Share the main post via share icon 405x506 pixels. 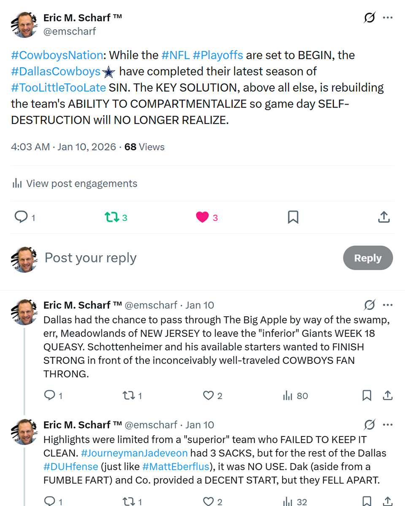pyautogui.click(x=383, y=217)
